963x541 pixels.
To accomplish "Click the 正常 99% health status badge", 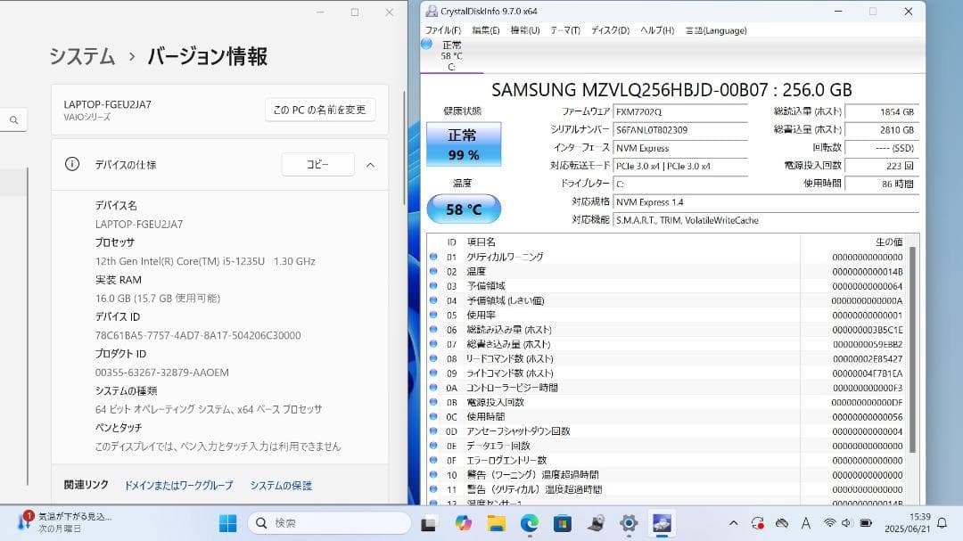I will tap(464, 142).
